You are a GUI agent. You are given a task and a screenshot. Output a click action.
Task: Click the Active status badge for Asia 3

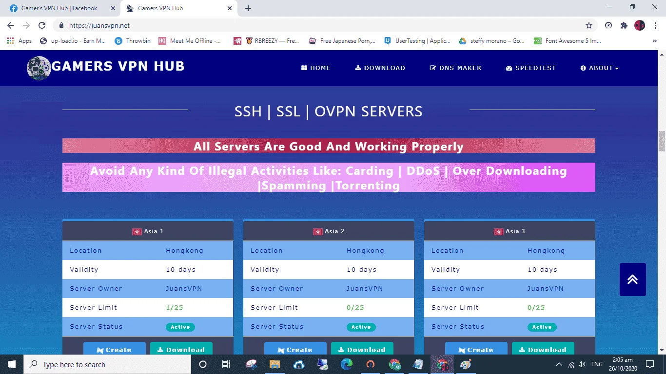click(x=542, y=327)
